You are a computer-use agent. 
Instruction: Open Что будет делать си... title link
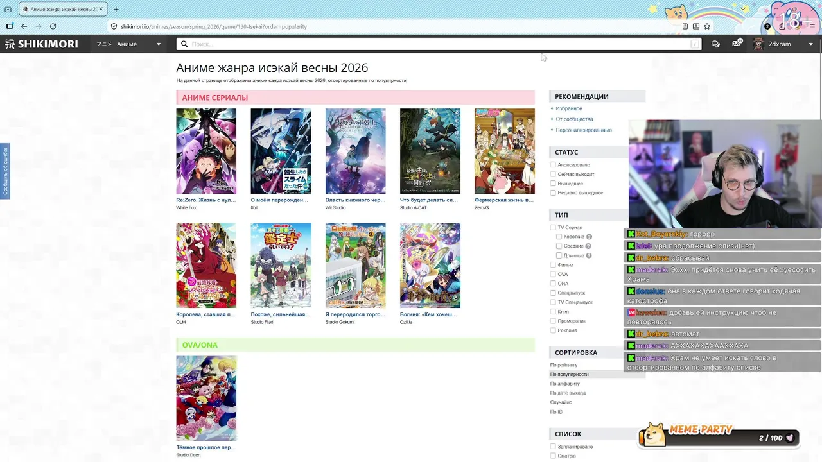coord(429,200)
